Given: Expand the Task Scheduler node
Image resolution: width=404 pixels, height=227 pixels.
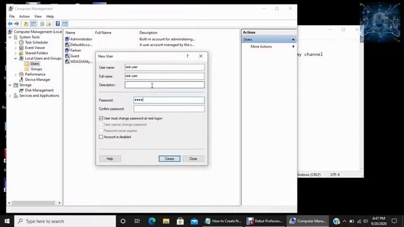Looking at the screenshot, I should 15,42.
